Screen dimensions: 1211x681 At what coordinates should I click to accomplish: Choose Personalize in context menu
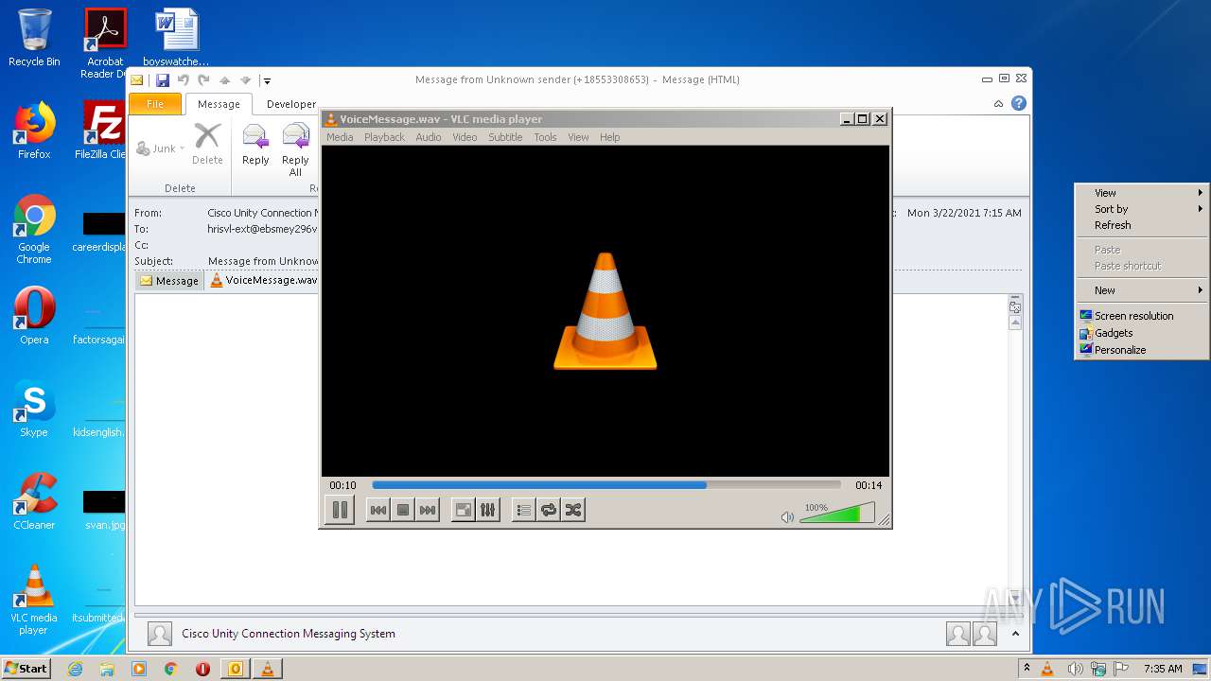click(x=1142, y=350)
